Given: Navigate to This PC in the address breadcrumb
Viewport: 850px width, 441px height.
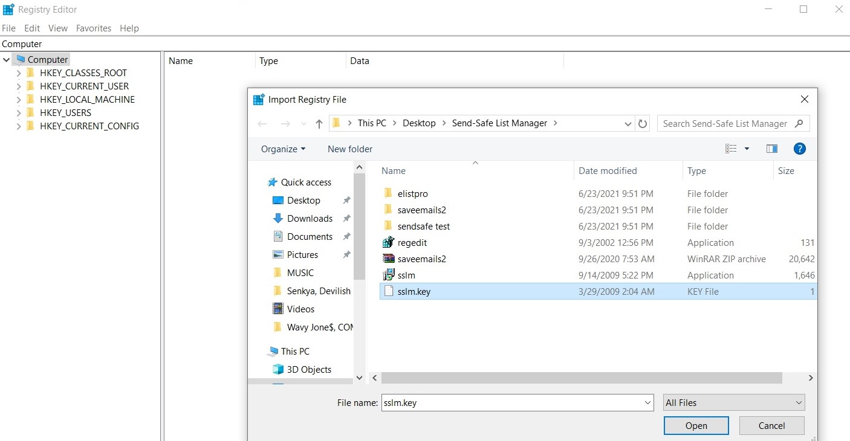Looking at the screenshot, I should tap(372, 123).
